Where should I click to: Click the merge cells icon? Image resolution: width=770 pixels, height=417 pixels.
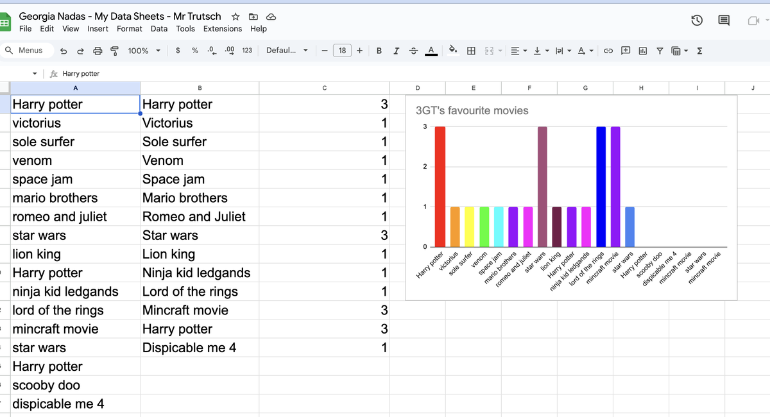pos(488,50)
